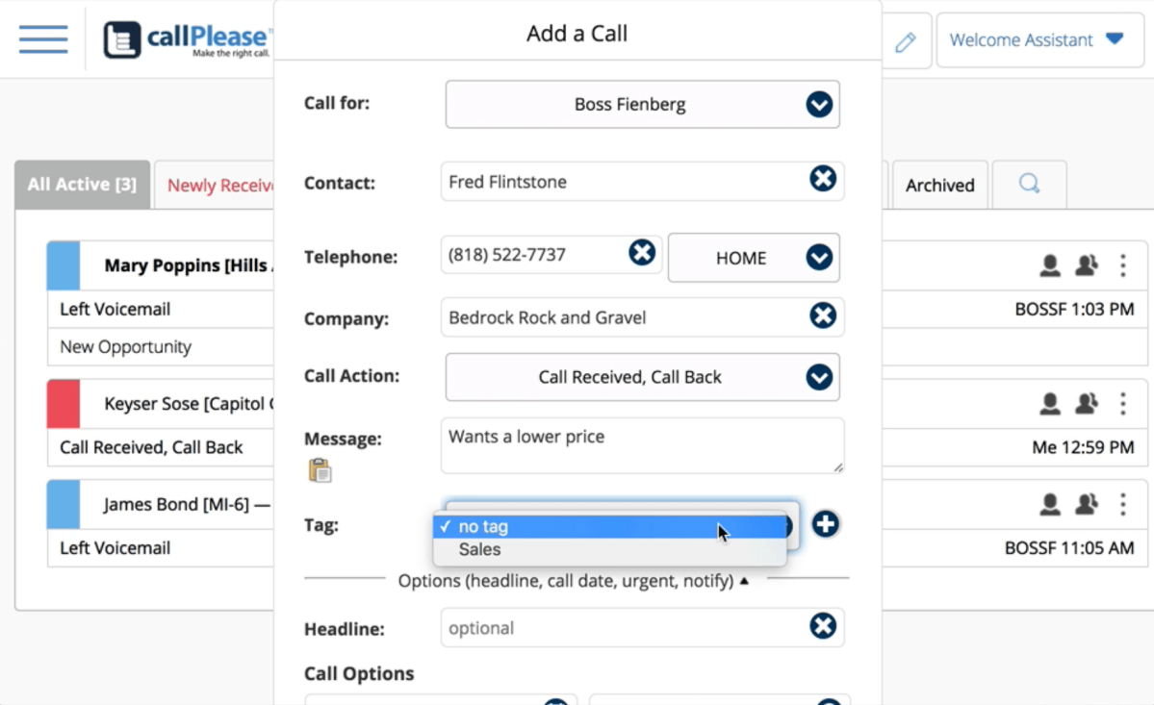Add a new tag with the plus icon

tap(825, 524)
